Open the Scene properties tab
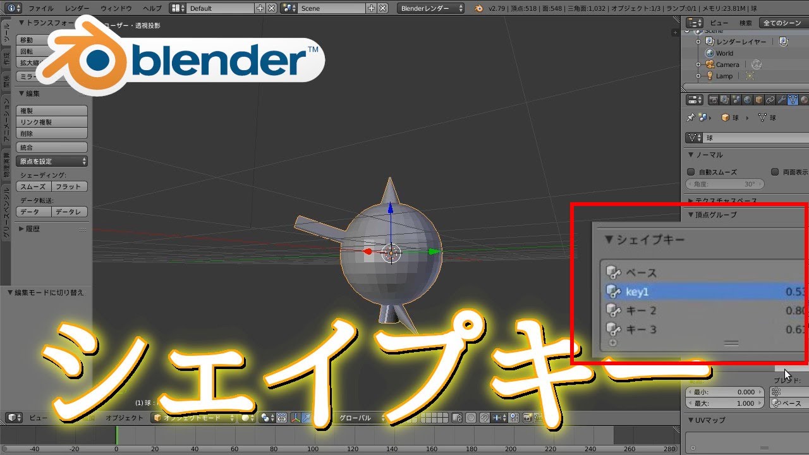 [x=736, y=100]
